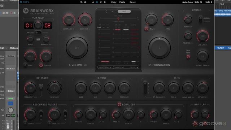Screen dimensions: 231x130
Task: Flip the Low resonance filter switch
Action: point(41,114)
